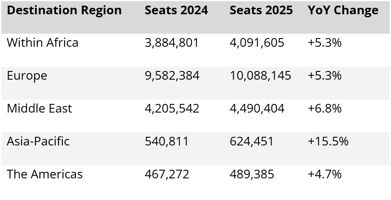
Task: Click the 4,205,542 seats cell
Action: click(x=172, y=108)
